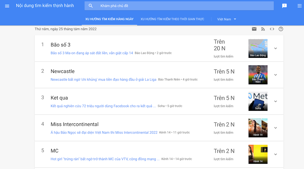
Task: Click the Bão số 3 title
Action: [60, 45]
